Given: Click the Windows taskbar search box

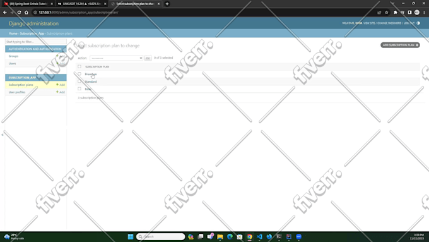Looking at the screenshot, I should tap(161, 236).
